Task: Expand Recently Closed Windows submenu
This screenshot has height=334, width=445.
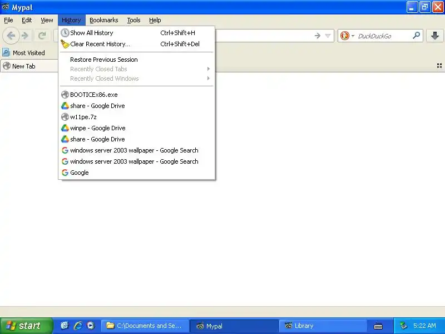Action: tap(136, 78)
